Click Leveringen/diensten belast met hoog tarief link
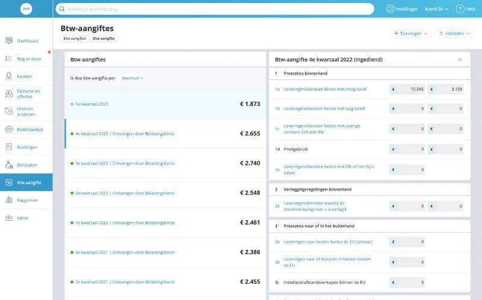This screenshot has width=482, height=300. point(325,89)
